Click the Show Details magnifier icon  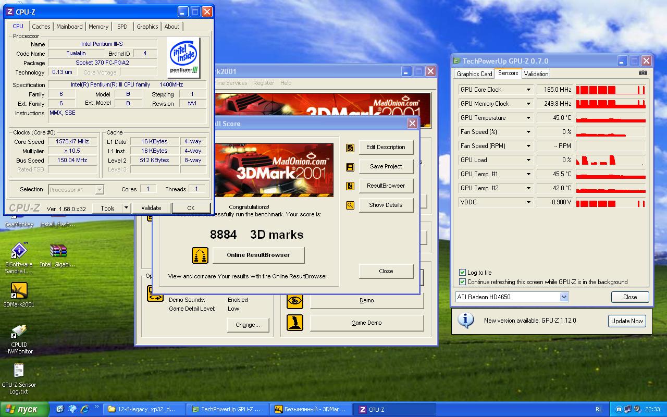[350, 205]
